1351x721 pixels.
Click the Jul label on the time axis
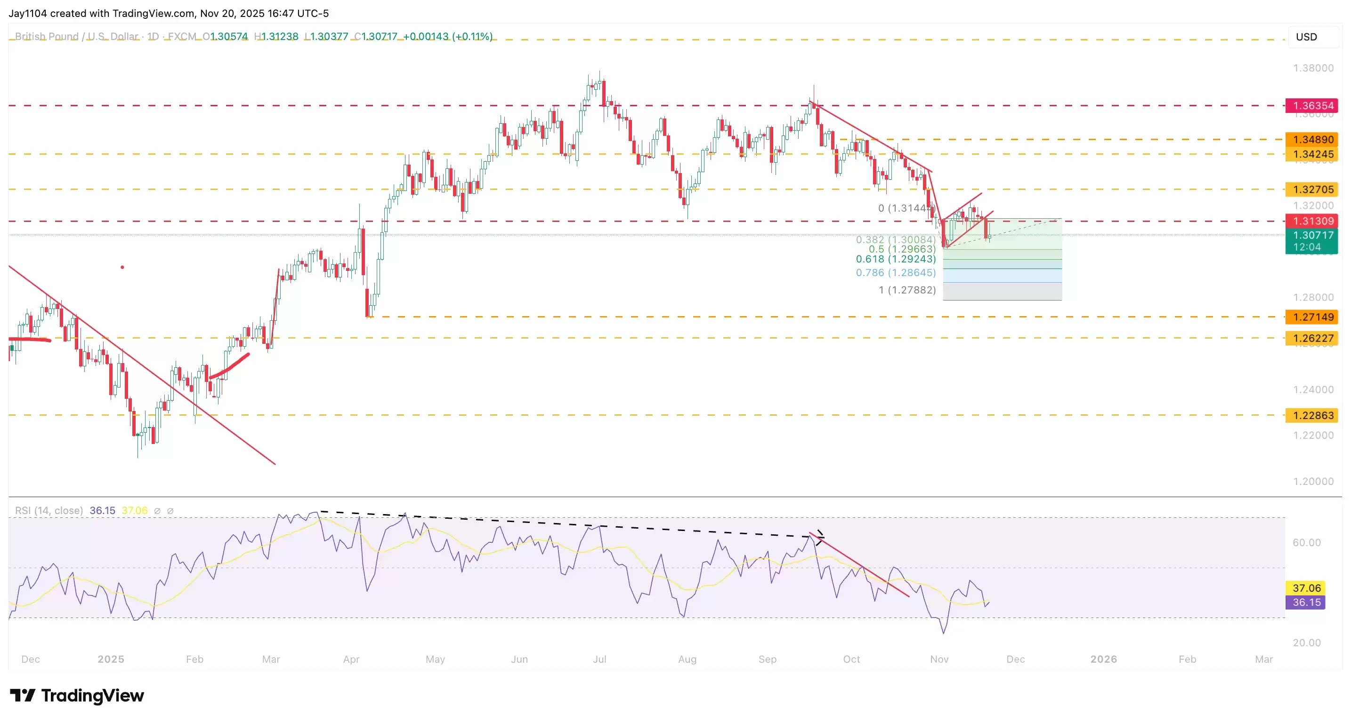[x=599, y=659]
